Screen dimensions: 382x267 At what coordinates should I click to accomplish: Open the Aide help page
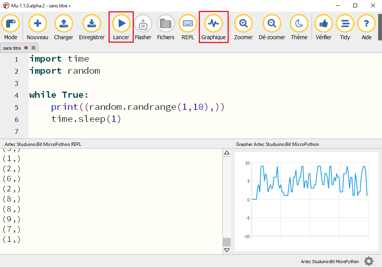[x=366, y=27]
